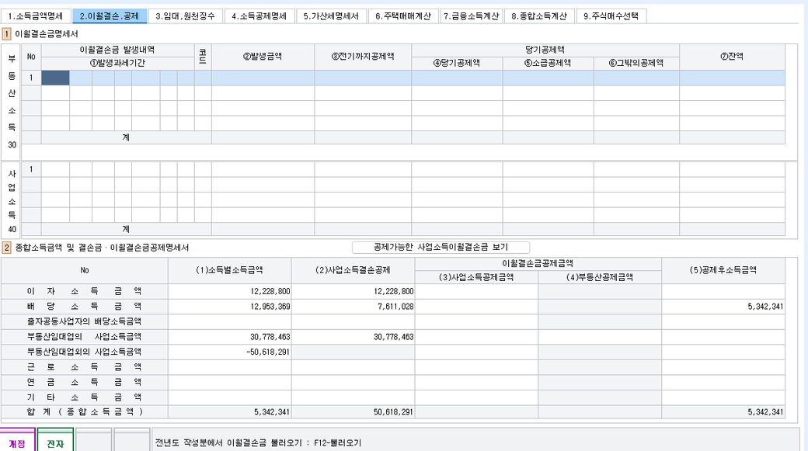Select the highlighted 발생과세기간 cell in row 1

tap(55, 78)
